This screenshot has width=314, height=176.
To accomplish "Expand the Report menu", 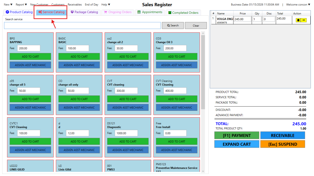I will [21, 5].
